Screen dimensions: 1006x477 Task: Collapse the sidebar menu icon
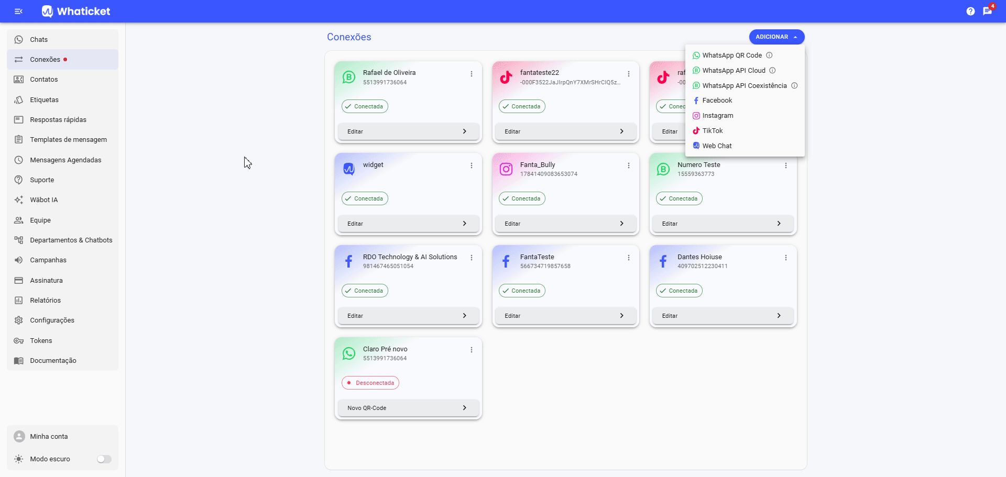[x=19, y=11]
